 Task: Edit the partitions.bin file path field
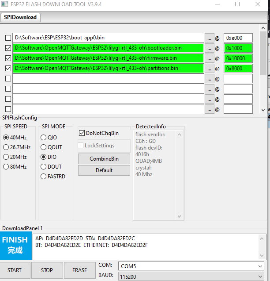click(x=108, y=69)
